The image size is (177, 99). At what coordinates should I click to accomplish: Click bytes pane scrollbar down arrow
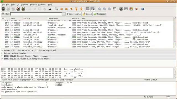click(x=175, y=77)
